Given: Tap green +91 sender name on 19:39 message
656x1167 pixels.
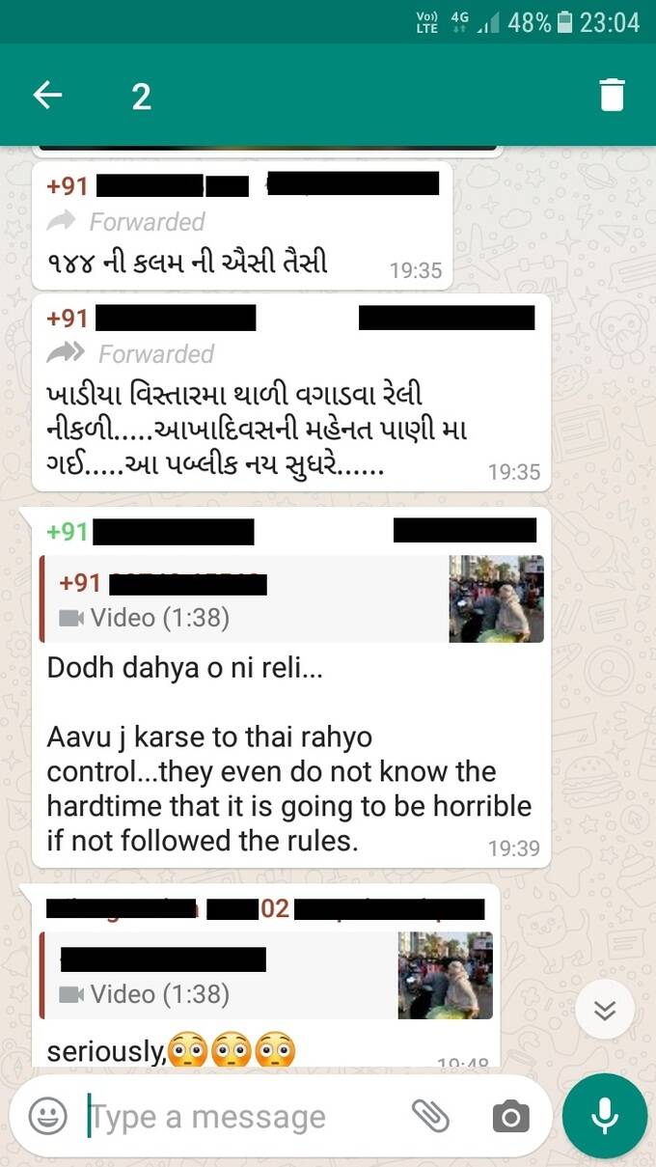Looking at the screenshot, I should (x=68, y=531).
